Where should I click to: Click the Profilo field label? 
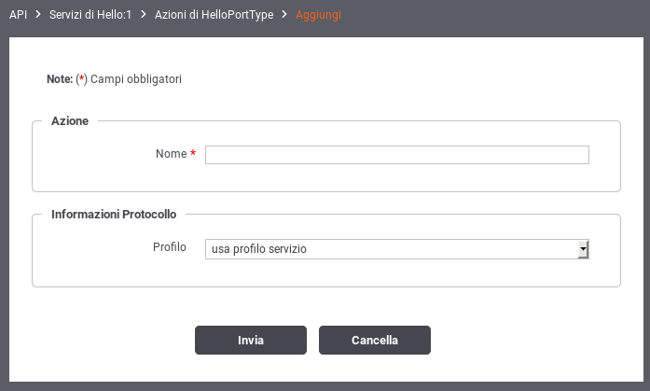[170, 247]
